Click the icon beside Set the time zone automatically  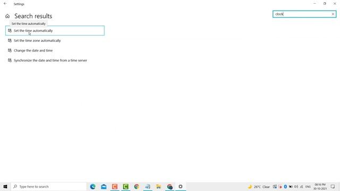point(10,40)
